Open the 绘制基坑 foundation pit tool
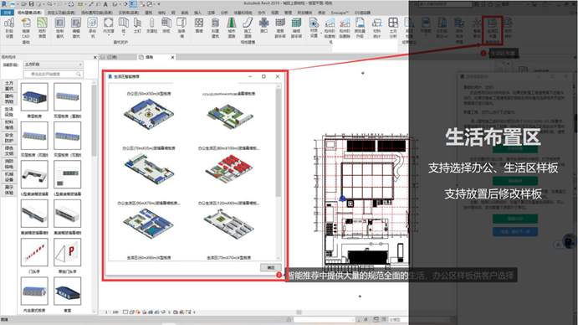This screenshot has width=578, height=325. click(x=59, y=28)
